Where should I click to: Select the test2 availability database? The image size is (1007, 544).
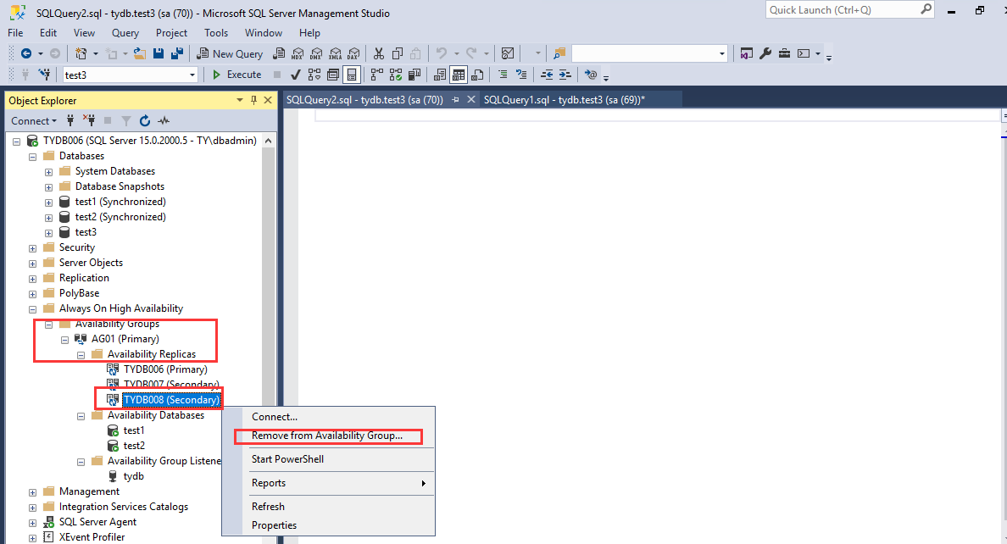tap(134, 446)
